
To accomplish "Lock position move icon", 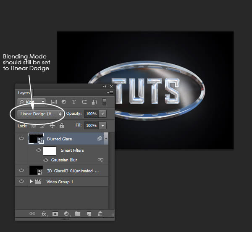I will tap(52, 126).
